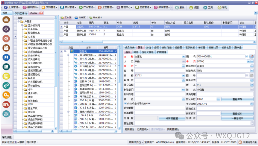
Task: Click the 计算总重量 button
Action: click(x=172, y=118)
